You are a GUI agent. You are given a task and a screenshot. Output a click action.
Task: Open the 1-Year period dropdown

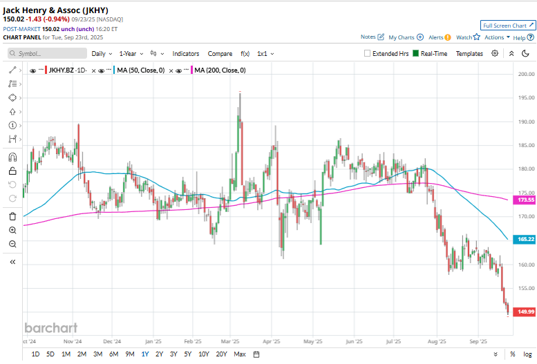click(x=131, y=54)
